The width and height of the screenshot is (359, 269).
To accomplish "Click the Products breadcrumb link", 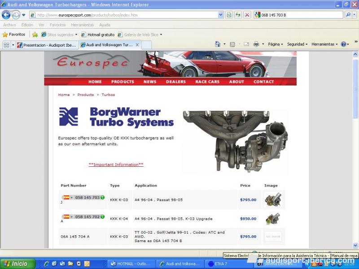I will pos(86,95).
